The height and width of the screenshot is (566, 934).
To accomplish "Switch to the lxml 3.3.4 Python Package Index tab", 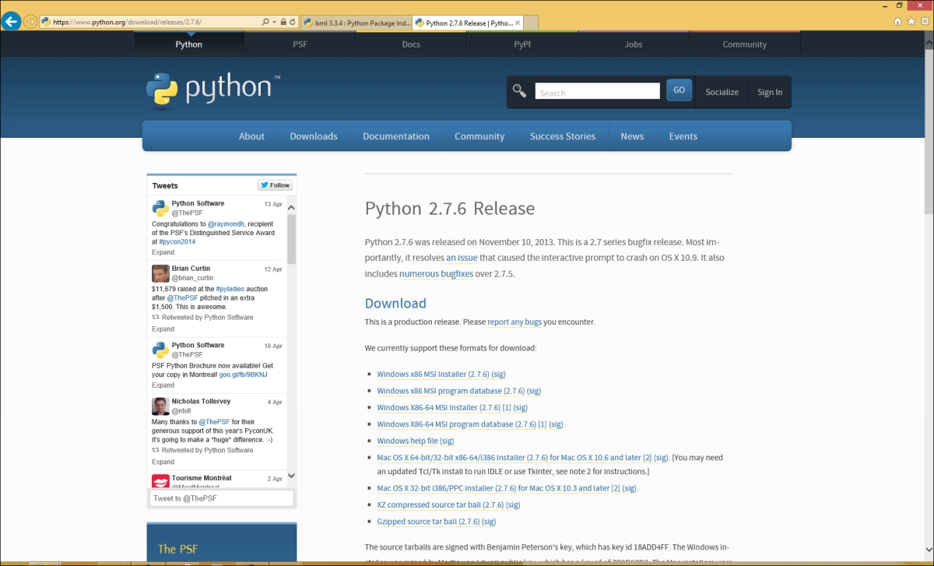I will coord(356,23).
